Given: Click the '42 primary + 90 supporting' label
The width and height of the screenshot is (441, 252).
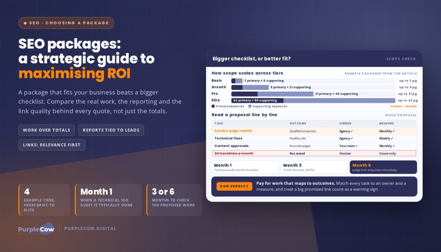Looking at the screenshot, I should (x=255, y=100).
